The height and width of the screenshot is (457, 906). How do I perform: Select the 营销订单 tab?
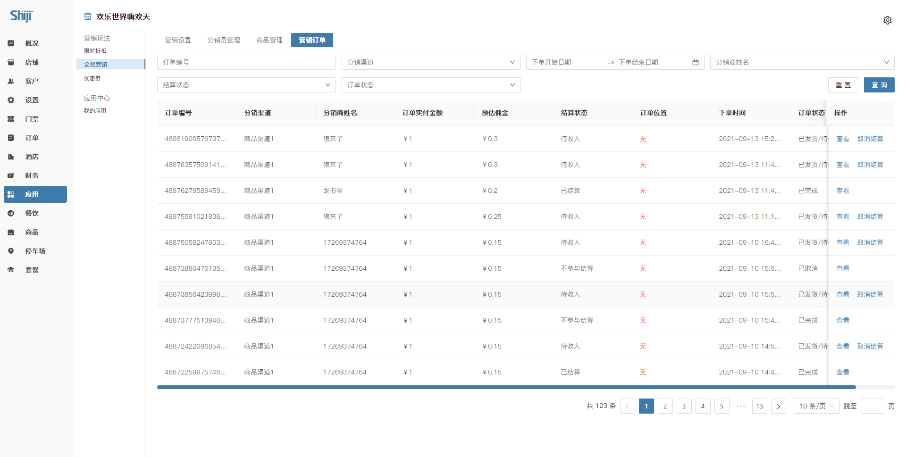(312, 40)
